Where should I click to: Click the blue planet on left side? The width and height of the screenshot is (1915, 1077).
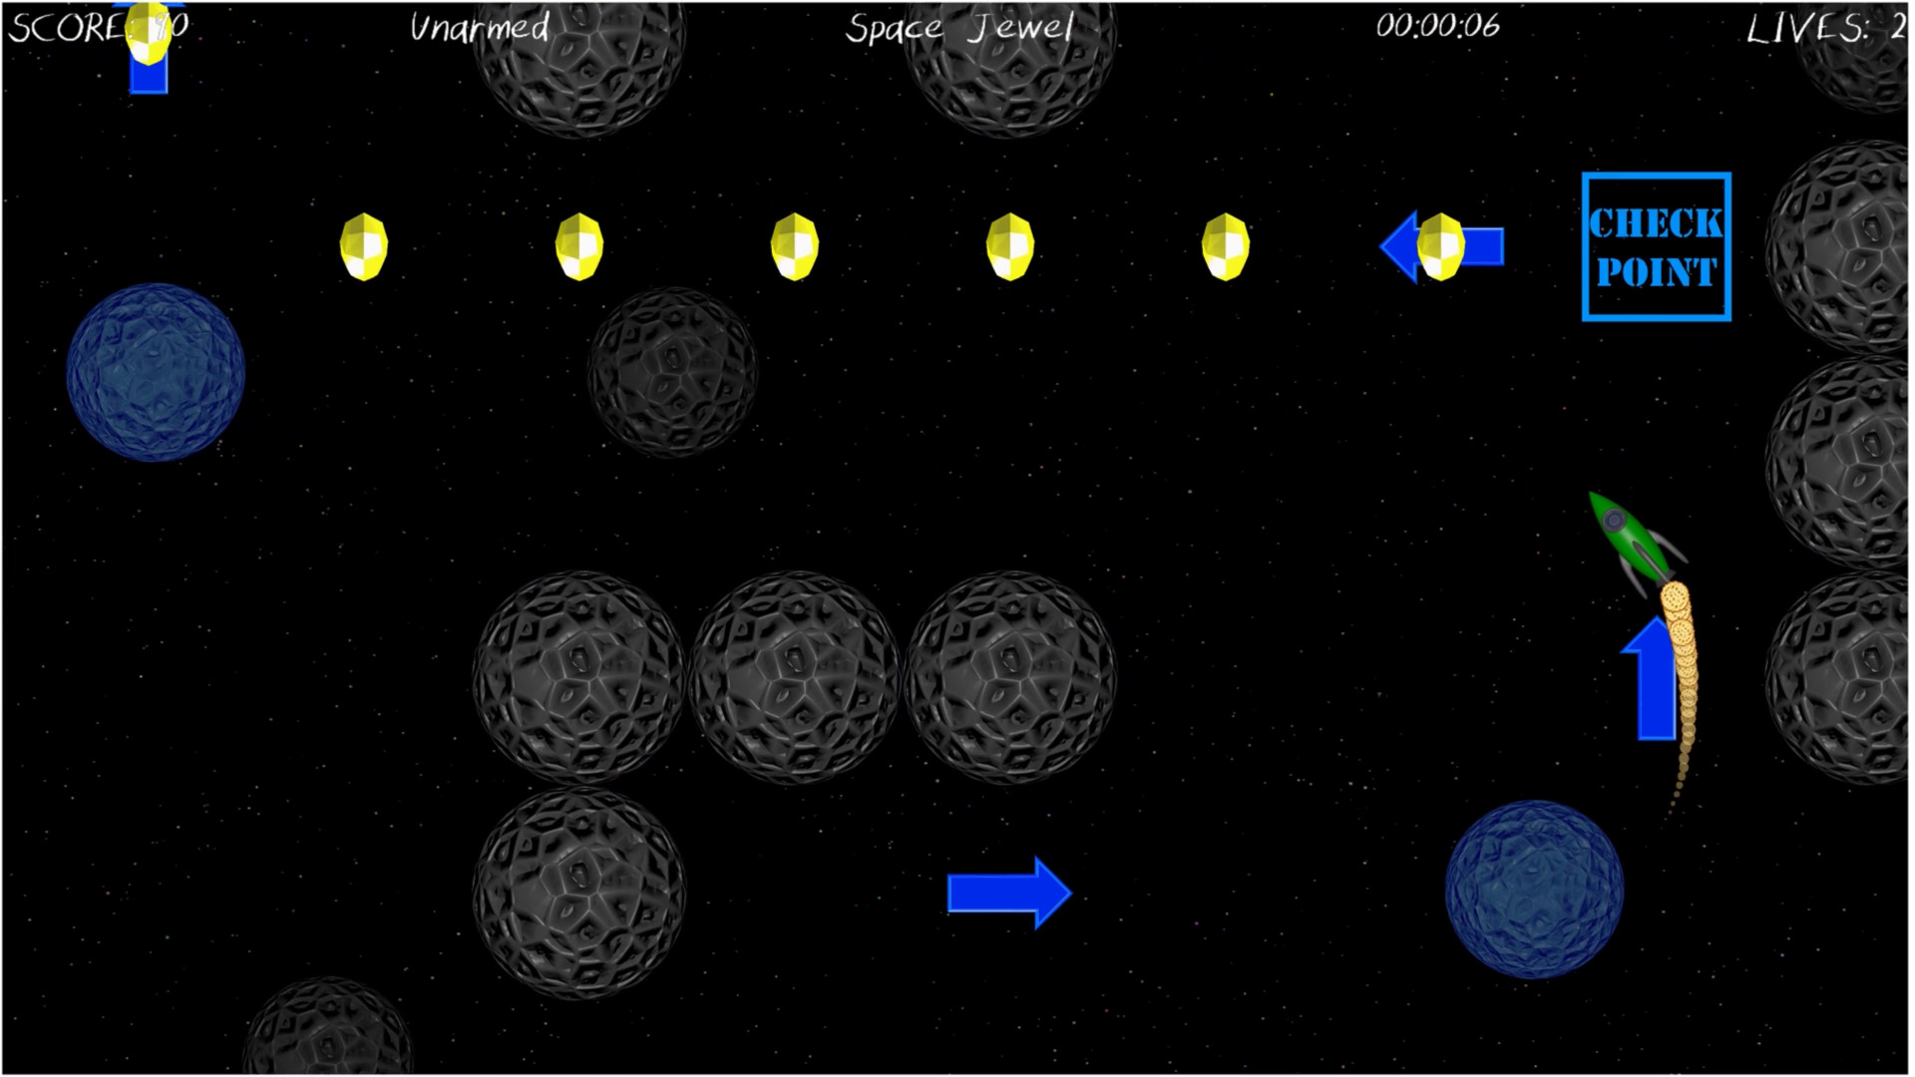click(156, 372)
